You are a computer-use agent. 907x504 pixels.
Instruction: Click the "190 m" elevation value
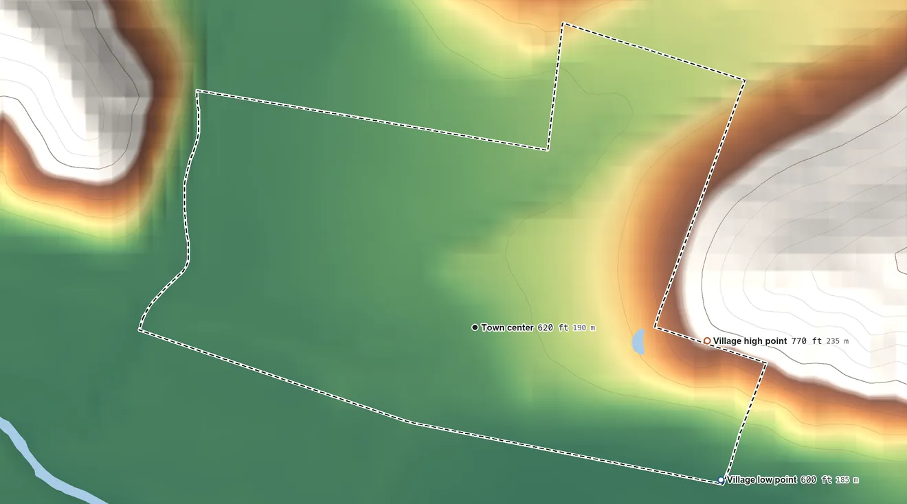coord(584,328)
